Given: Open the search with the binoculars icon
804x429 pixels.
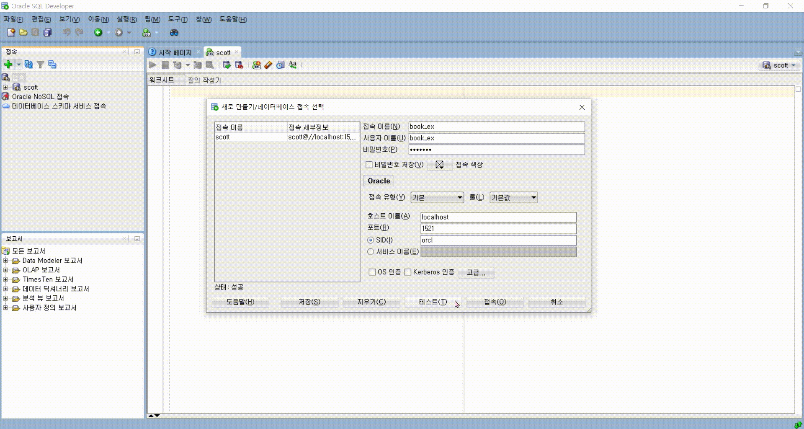Looking at the screenshot, I should (174, 32).
